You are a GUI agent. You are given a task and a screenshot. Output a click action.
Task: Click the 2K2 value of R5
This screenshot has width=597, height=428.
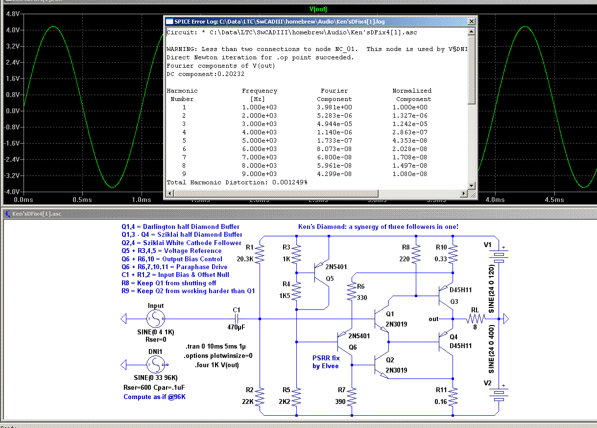coord(285,402)
